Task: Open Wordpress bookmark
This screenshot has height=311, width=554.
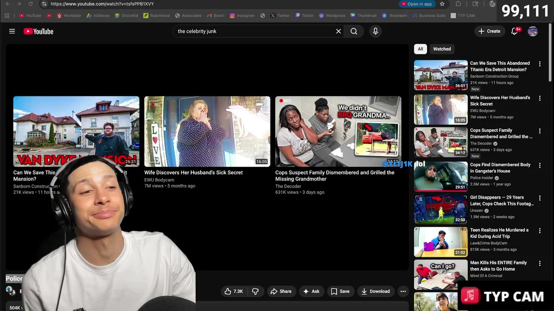Action: (332, 16)
